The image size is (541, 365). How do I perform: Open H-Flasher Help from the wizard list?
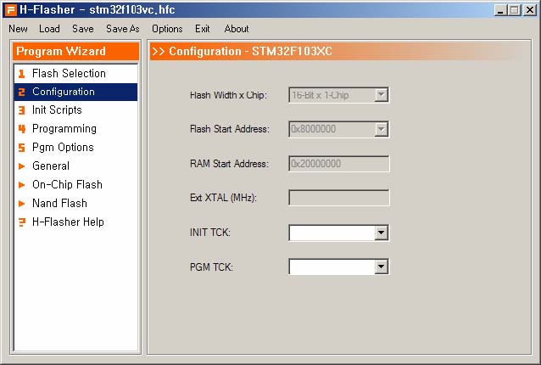pos(75,222)
